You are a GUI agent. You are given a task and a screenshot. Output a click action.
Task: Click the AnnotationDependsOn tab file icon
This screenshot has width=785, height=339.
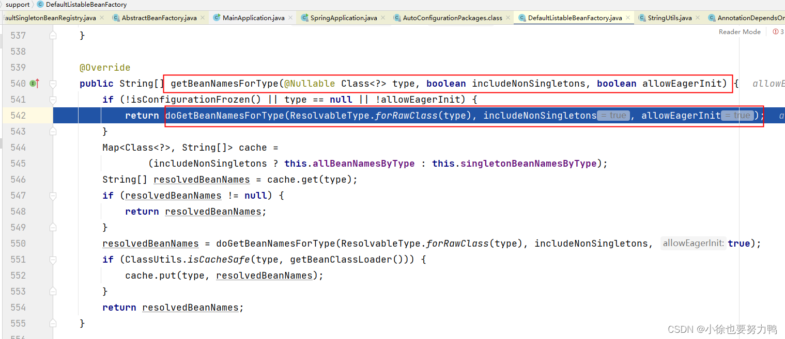coord(712,18)
